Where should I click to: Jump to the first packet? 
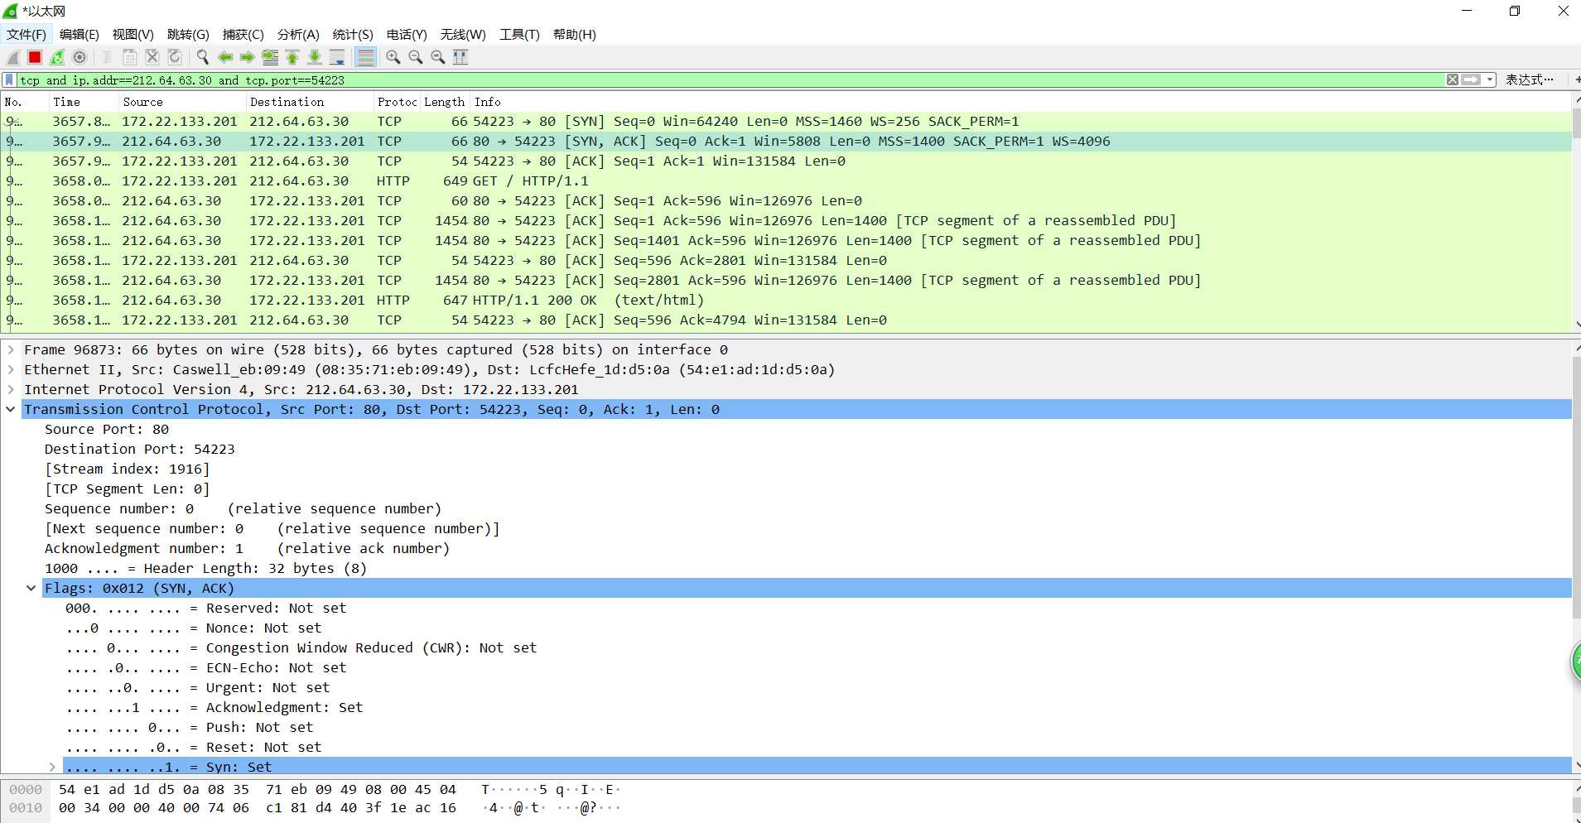tap(292, 57)
